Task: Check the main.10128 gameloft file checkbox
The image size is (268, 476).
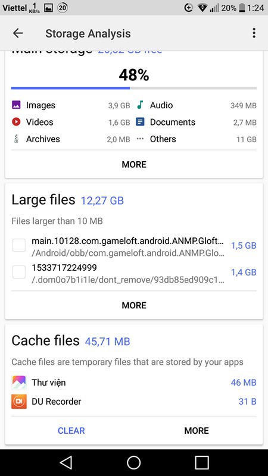Action: pos(19,245)
